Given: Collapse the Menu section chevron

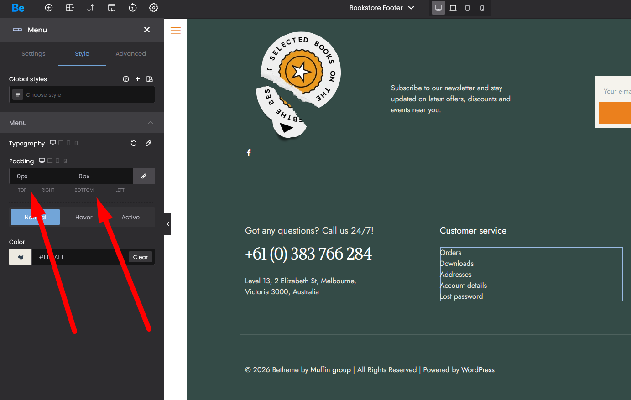Looking at the screenshot, I should point(151,123).
